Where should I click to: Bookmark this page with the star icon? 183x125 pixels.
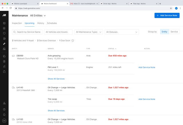[x=171, y=8]
